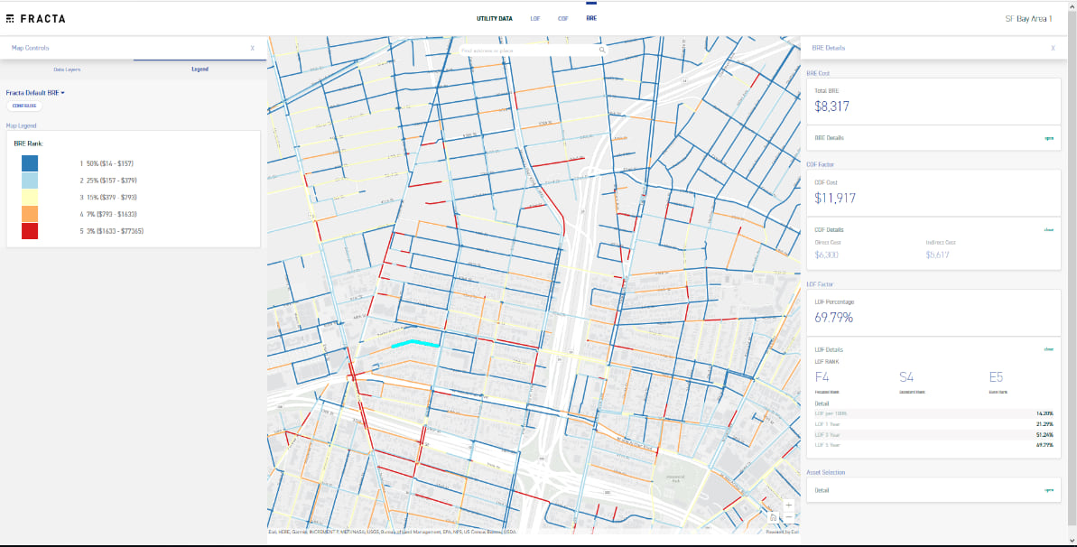This screenshot has width=1077, height=547.
Task: Zoom out on the map
Action: [788, 517]
